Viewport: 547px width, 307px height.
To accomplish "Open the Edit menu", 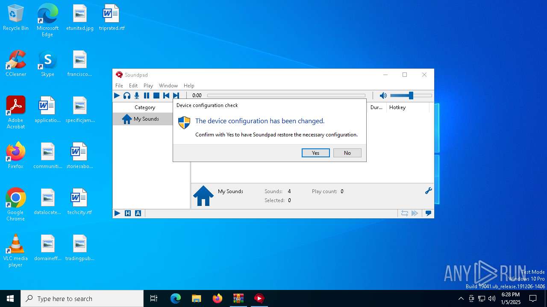I will tap(133, 85).
